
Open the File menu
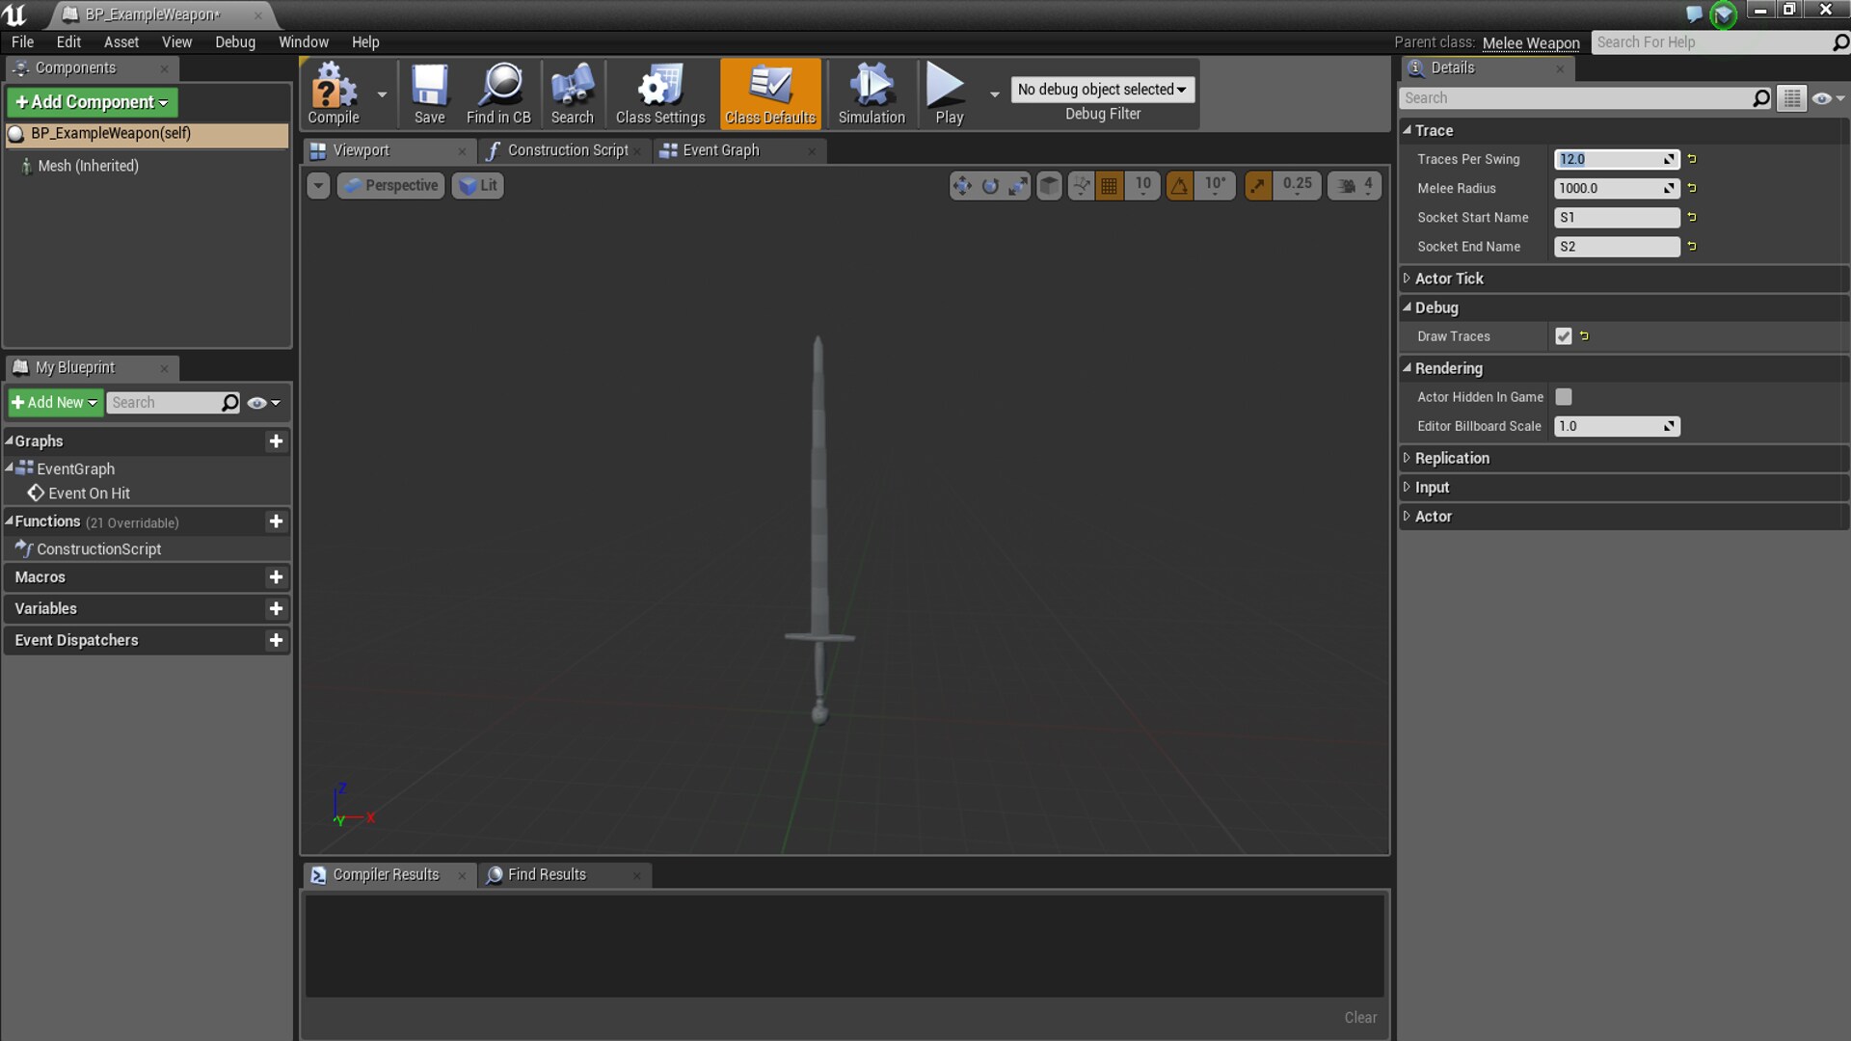pyautogui.click(x=22, y=41)
